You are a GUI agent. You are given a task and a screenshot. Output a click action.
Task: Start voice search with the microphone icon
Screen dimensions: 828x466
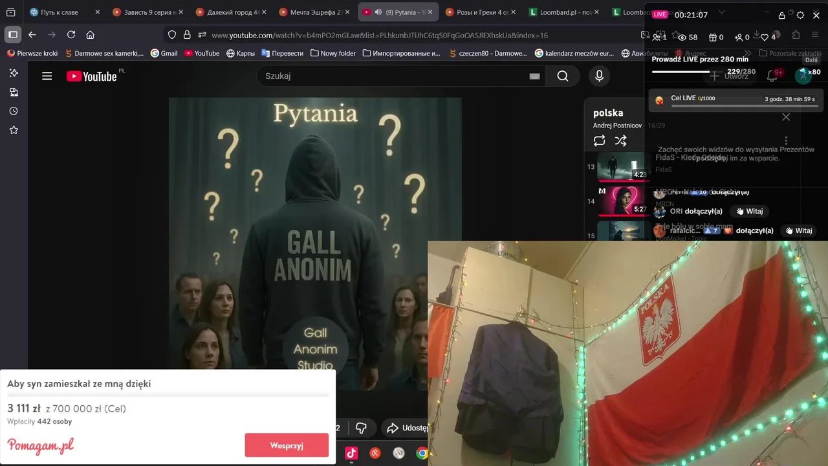tap(599, 76)
